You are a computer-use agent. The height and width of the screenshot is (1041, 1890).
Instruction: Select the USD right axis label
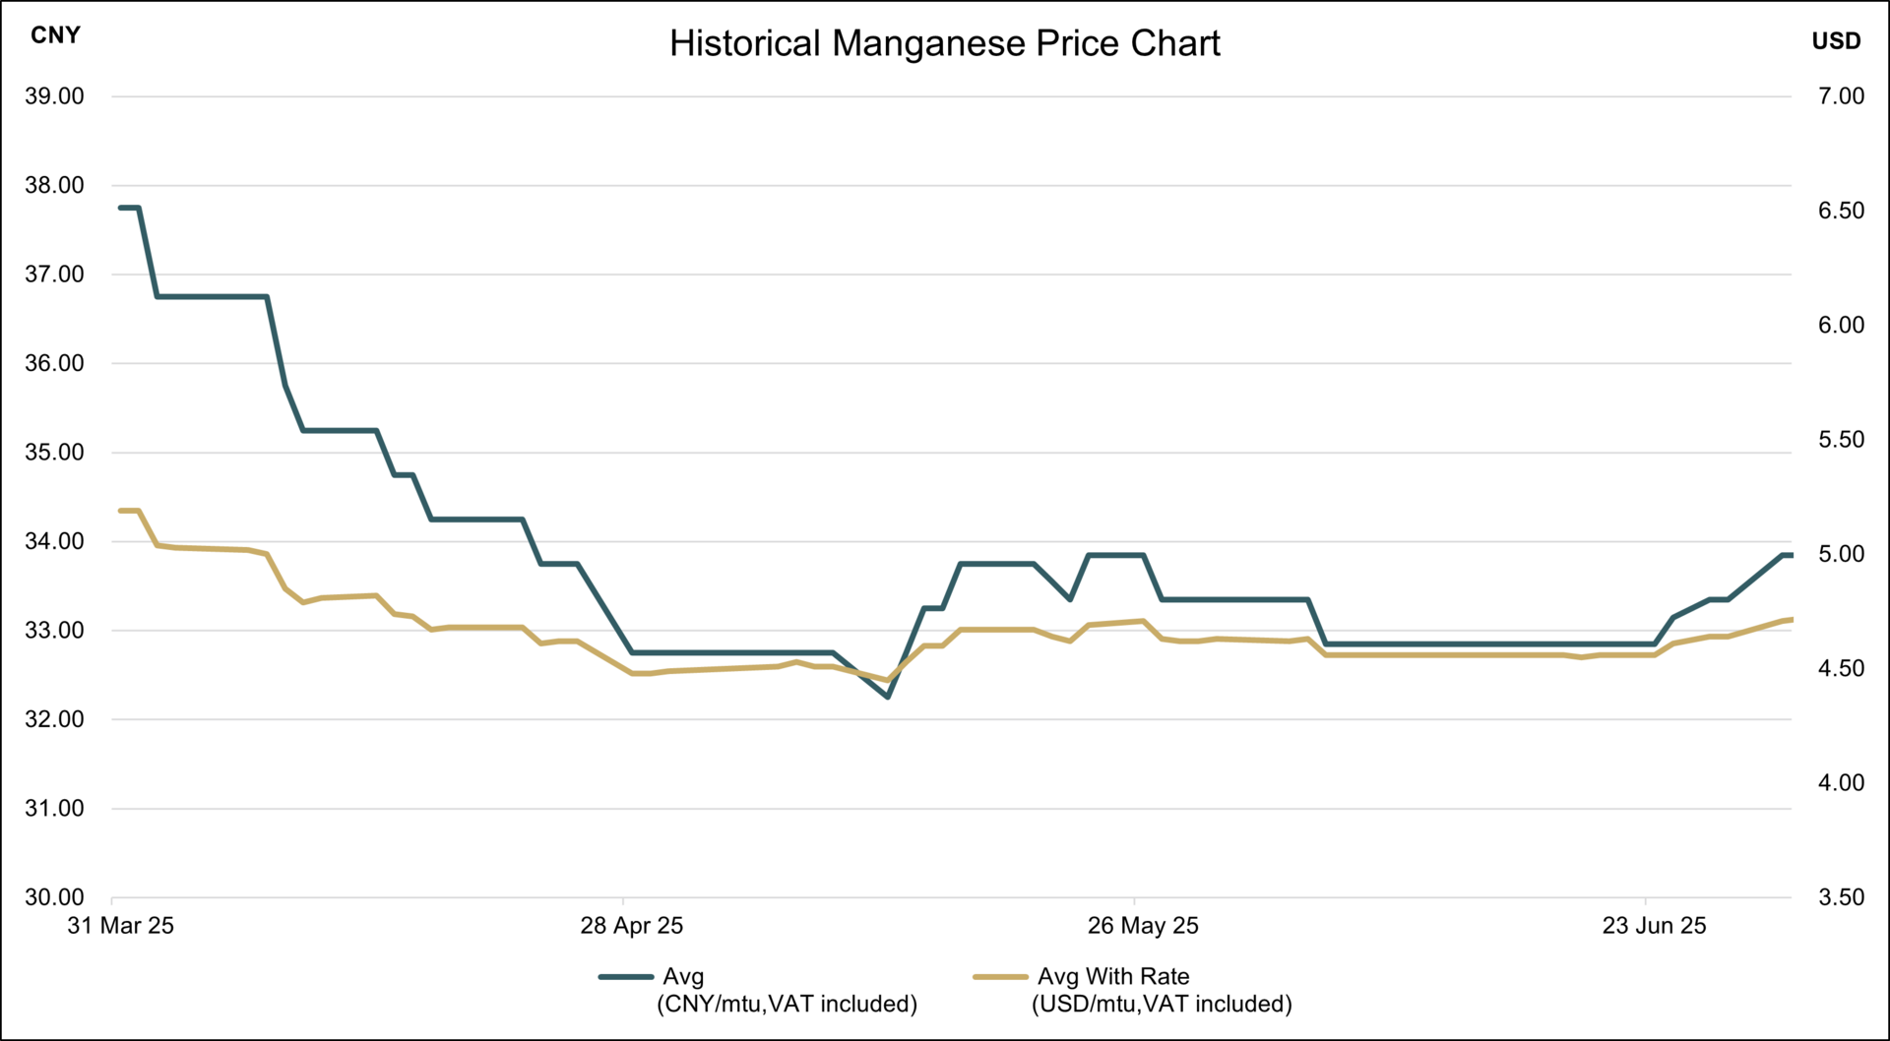[1836, 41]
